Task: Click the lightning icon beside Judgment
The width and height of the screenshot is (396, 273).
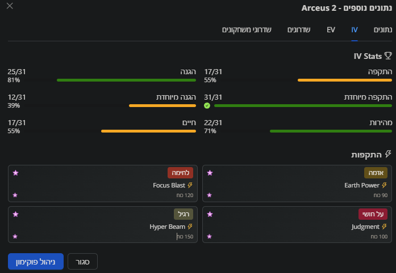Action: click(384, 227)
